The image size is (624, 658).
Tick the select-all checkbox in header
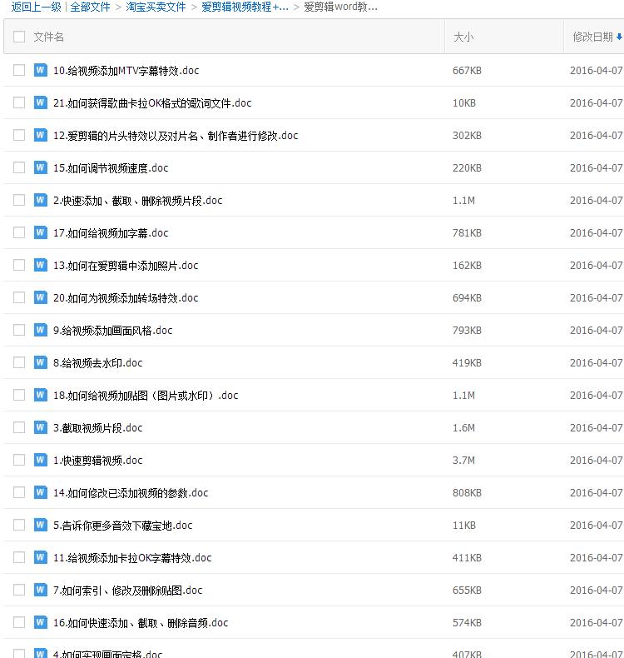[x=19, y=37]
